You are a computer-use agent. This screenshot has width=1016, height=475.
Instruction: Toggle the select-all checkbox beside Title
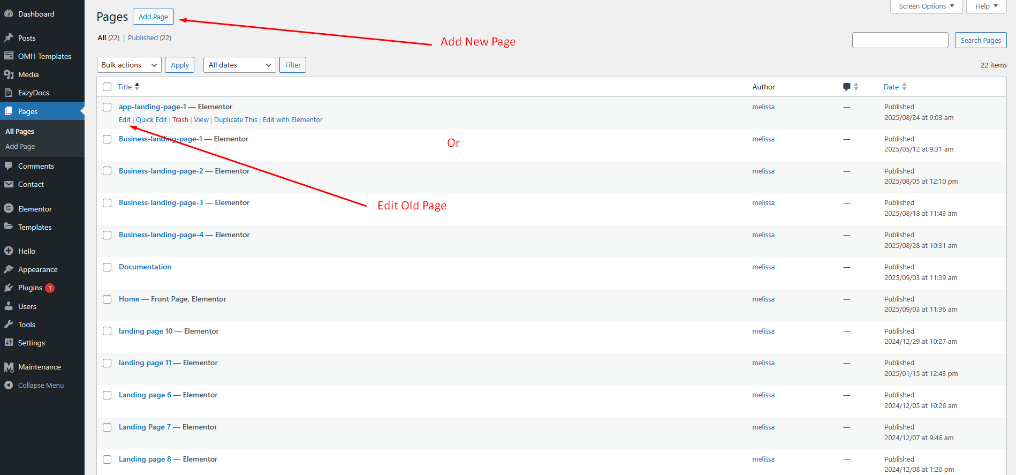click(107, 87)
